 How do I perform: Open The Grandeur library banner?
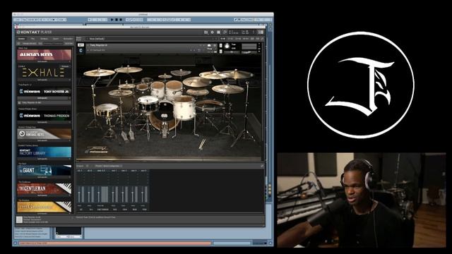(x=44, y=207)
